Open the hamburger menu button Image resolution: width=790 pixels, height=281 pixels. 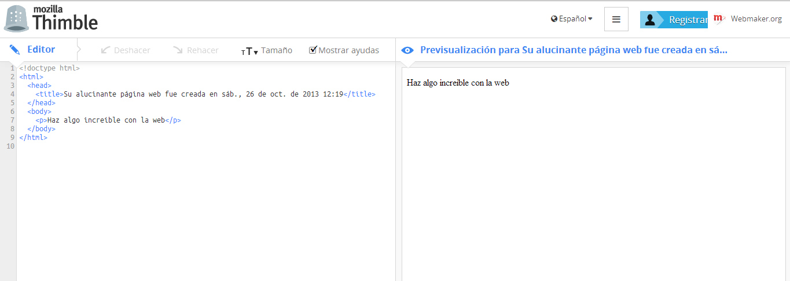tap(616, 19)
